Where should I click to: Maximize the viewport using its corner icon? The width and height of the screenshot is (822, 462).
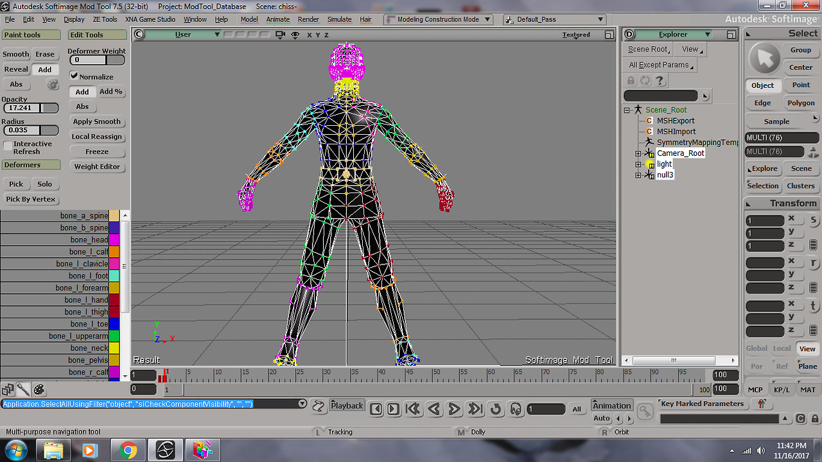609,35
